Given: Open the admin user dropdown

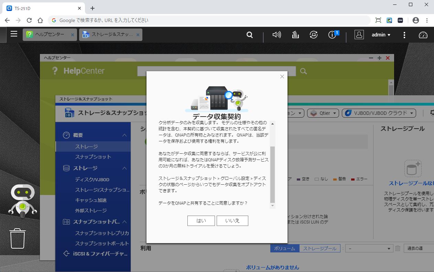Looking at the screenshot, I should click(x=381, y=35).
